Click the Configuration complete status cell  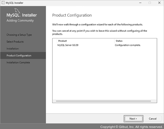pyautogui.click(x=128, y=45)
